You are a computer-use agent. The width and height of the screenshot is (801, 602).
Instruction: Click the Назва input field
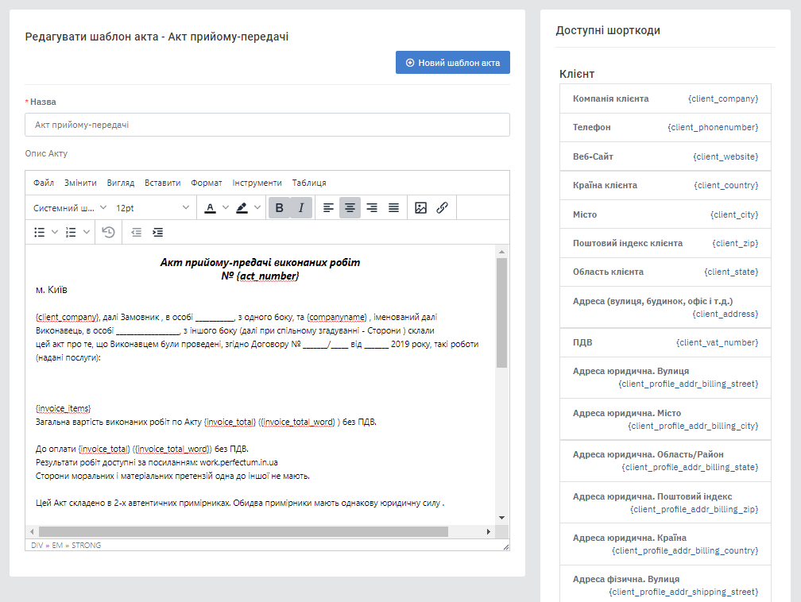point(267,125)
